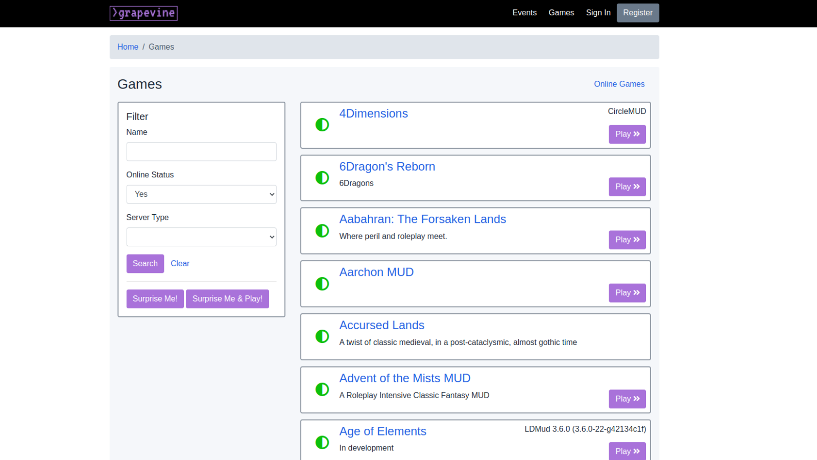
Task: Click the grapevine logo icon
Action: click(143, 13)
